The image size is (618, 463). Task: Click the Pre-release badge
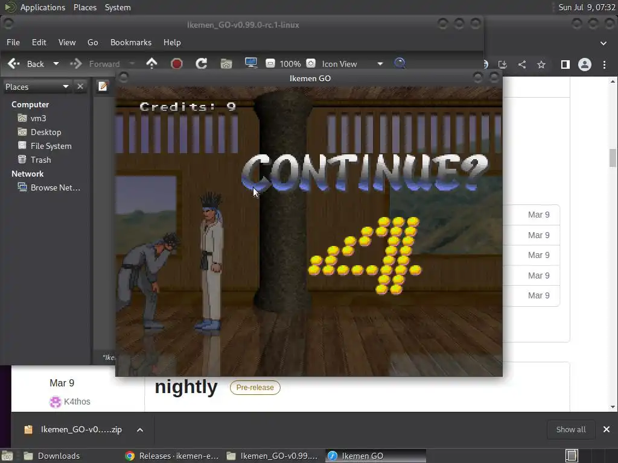[x=255, y=388]
